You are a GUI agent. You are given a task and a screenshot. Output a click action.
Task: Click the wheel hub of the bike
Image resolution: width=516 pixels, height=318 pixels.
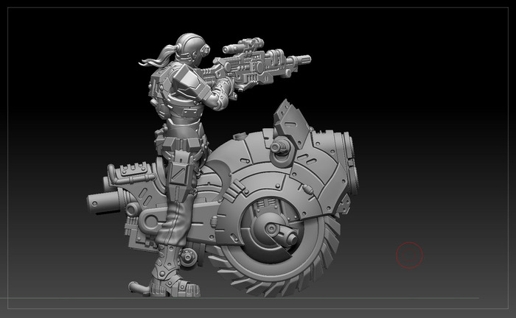pos(272,229)
